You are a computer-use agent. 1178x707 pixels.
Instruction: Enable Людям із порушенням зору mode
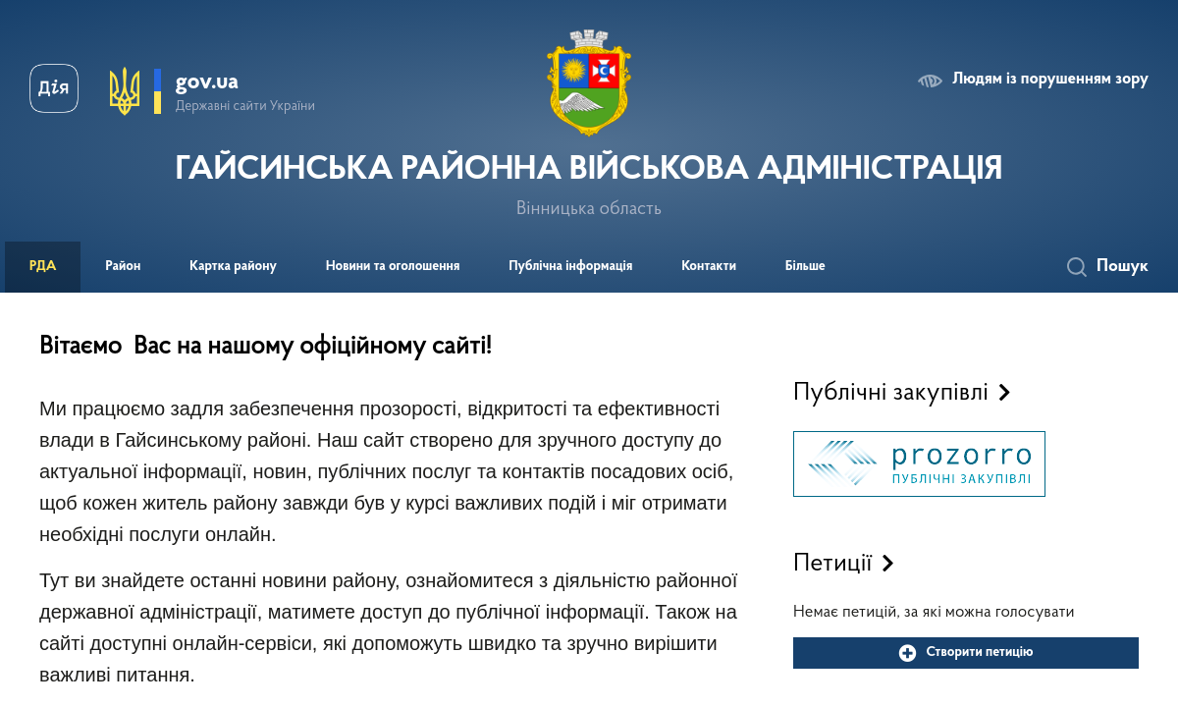pos(1050,79)
